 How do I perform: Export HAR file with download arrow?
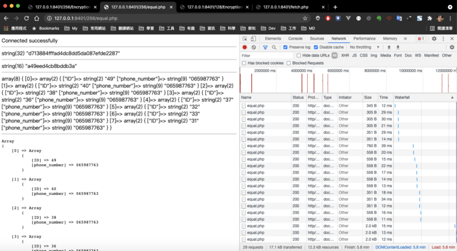tap(398, 47)
